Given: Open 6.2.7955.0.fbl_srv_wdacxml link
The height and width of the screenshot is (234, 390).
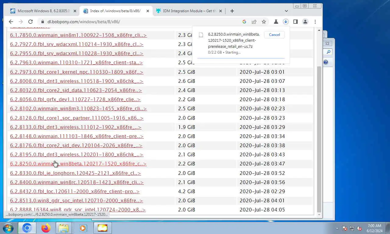Looking at the screenshot, I should click(76, 53).
